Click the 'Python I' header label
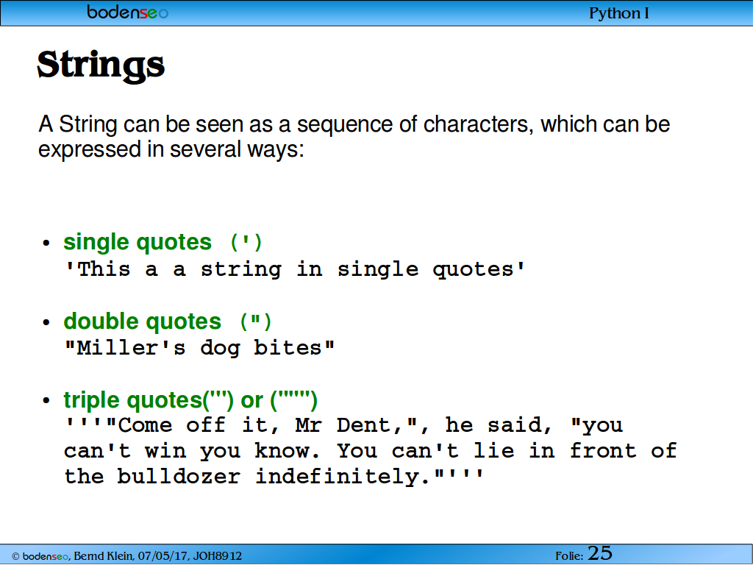 pyautogui.click(x=619, y=13)
